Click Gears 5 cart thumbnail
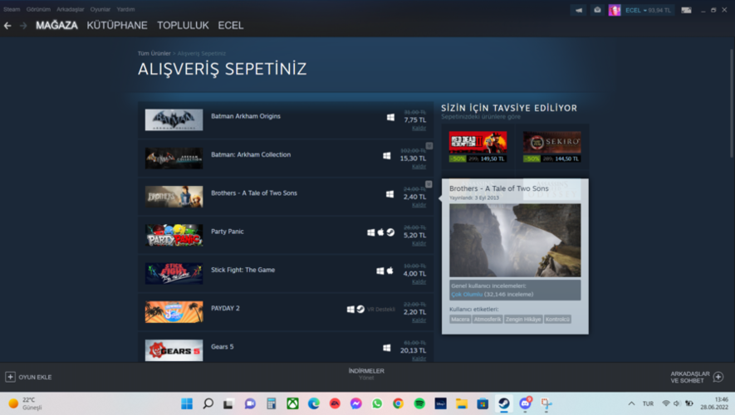The image size is (735, 415). (x=174, y=350)
